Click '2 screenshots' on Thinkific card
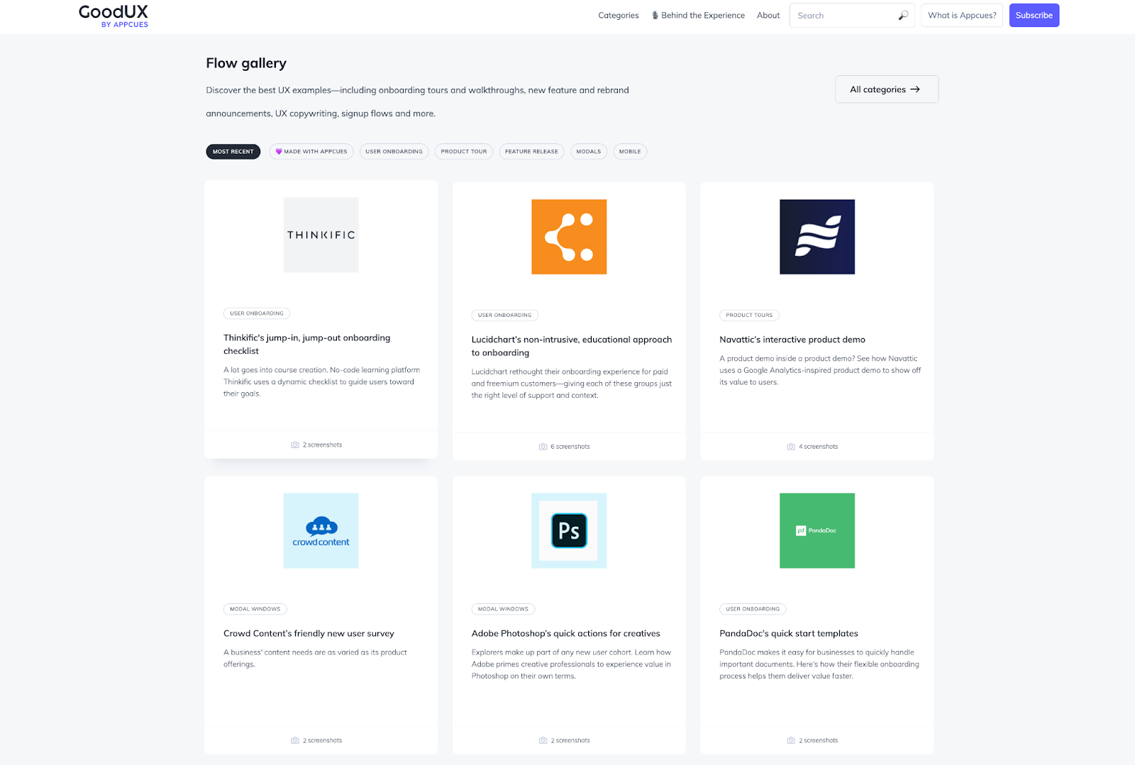The width and height of the screenshot is (1135, 765). tap(322, 445)
